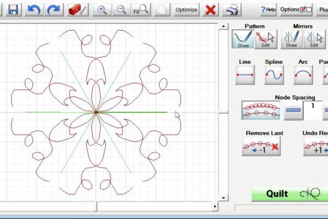Choose the Line drawing tool
This screenshot has height=219, width=328.
pos(245,75)
